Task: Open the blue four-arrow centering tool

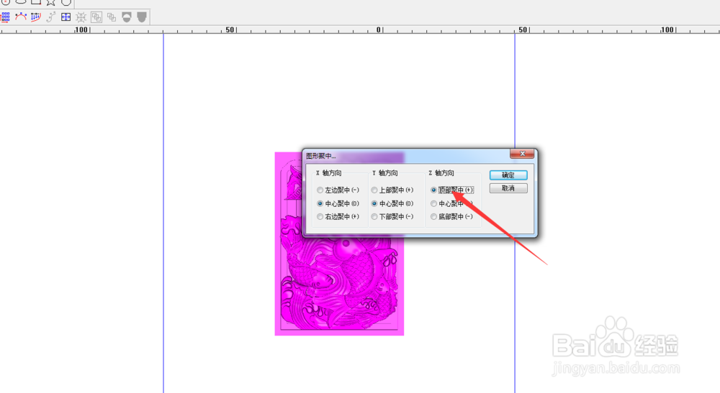Action: (x=66, y=17)
